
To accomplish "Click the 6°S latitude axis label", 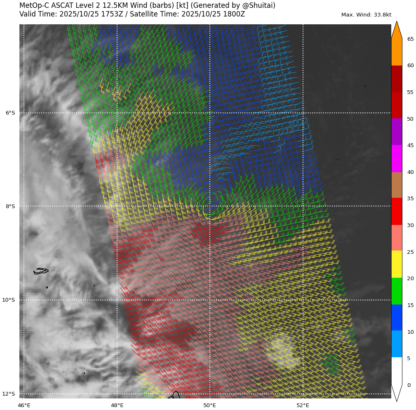I will 10,113.
